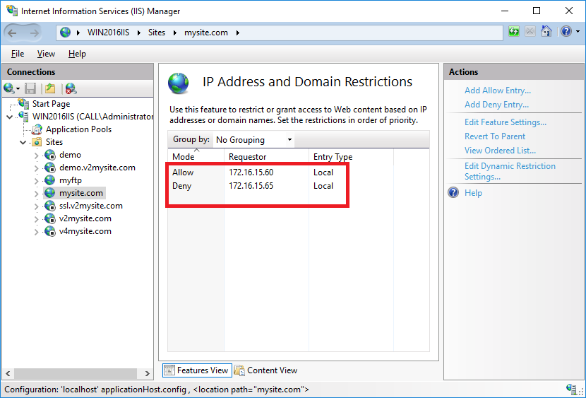Click the status bar network icon
Screen dimensions: 586x398
(x=572, y=389)
